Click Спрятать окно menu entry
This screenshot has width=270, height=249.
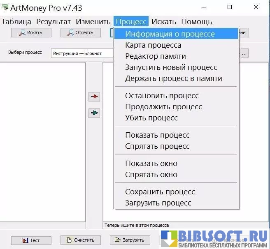(151, 175)
